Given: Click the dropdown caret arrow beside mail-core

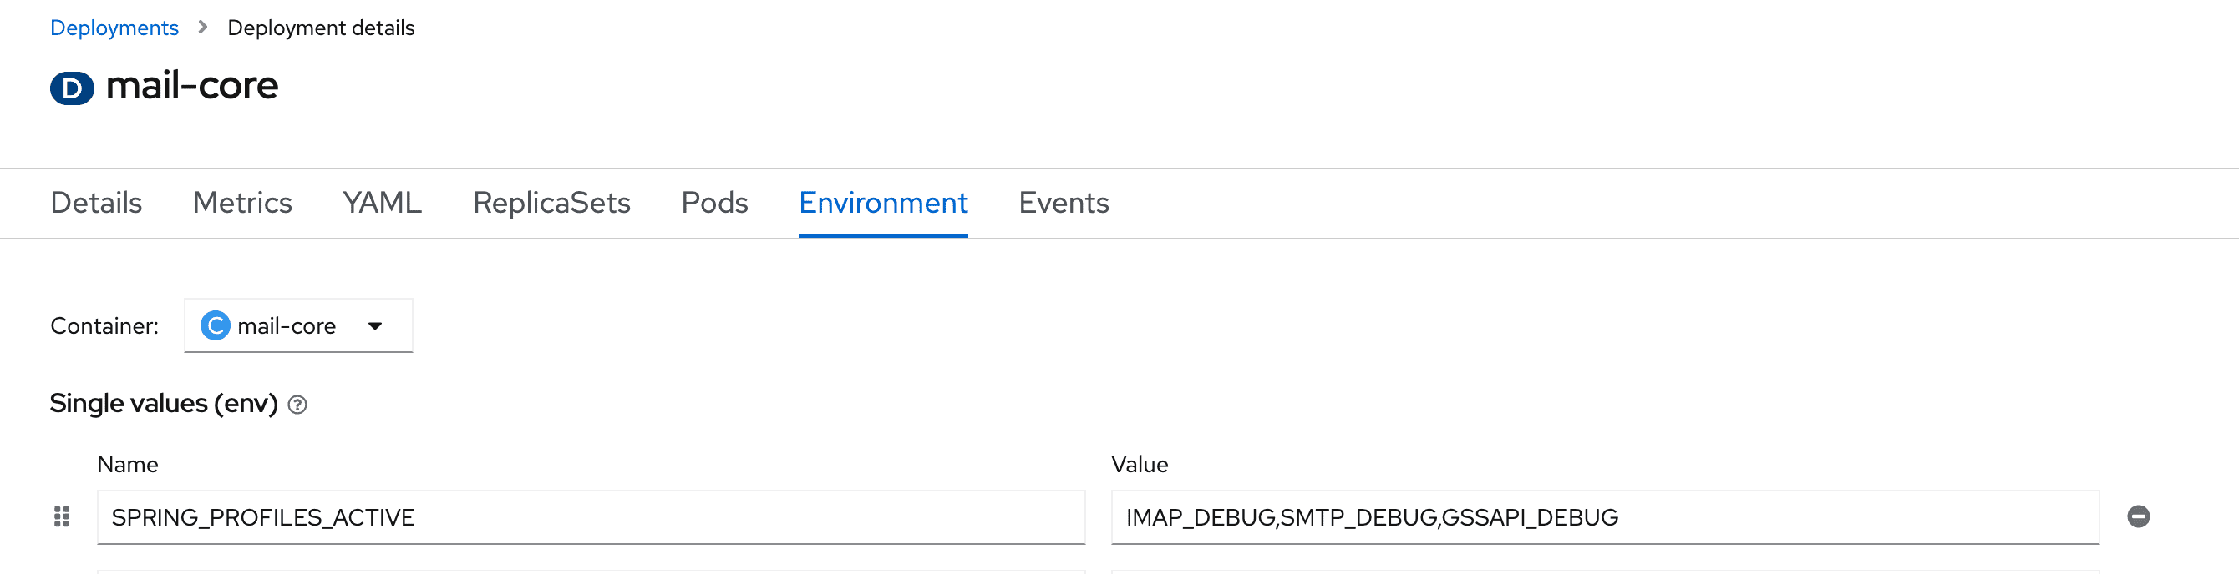Looking at the screenshot, I should click(x=374, y=326).
